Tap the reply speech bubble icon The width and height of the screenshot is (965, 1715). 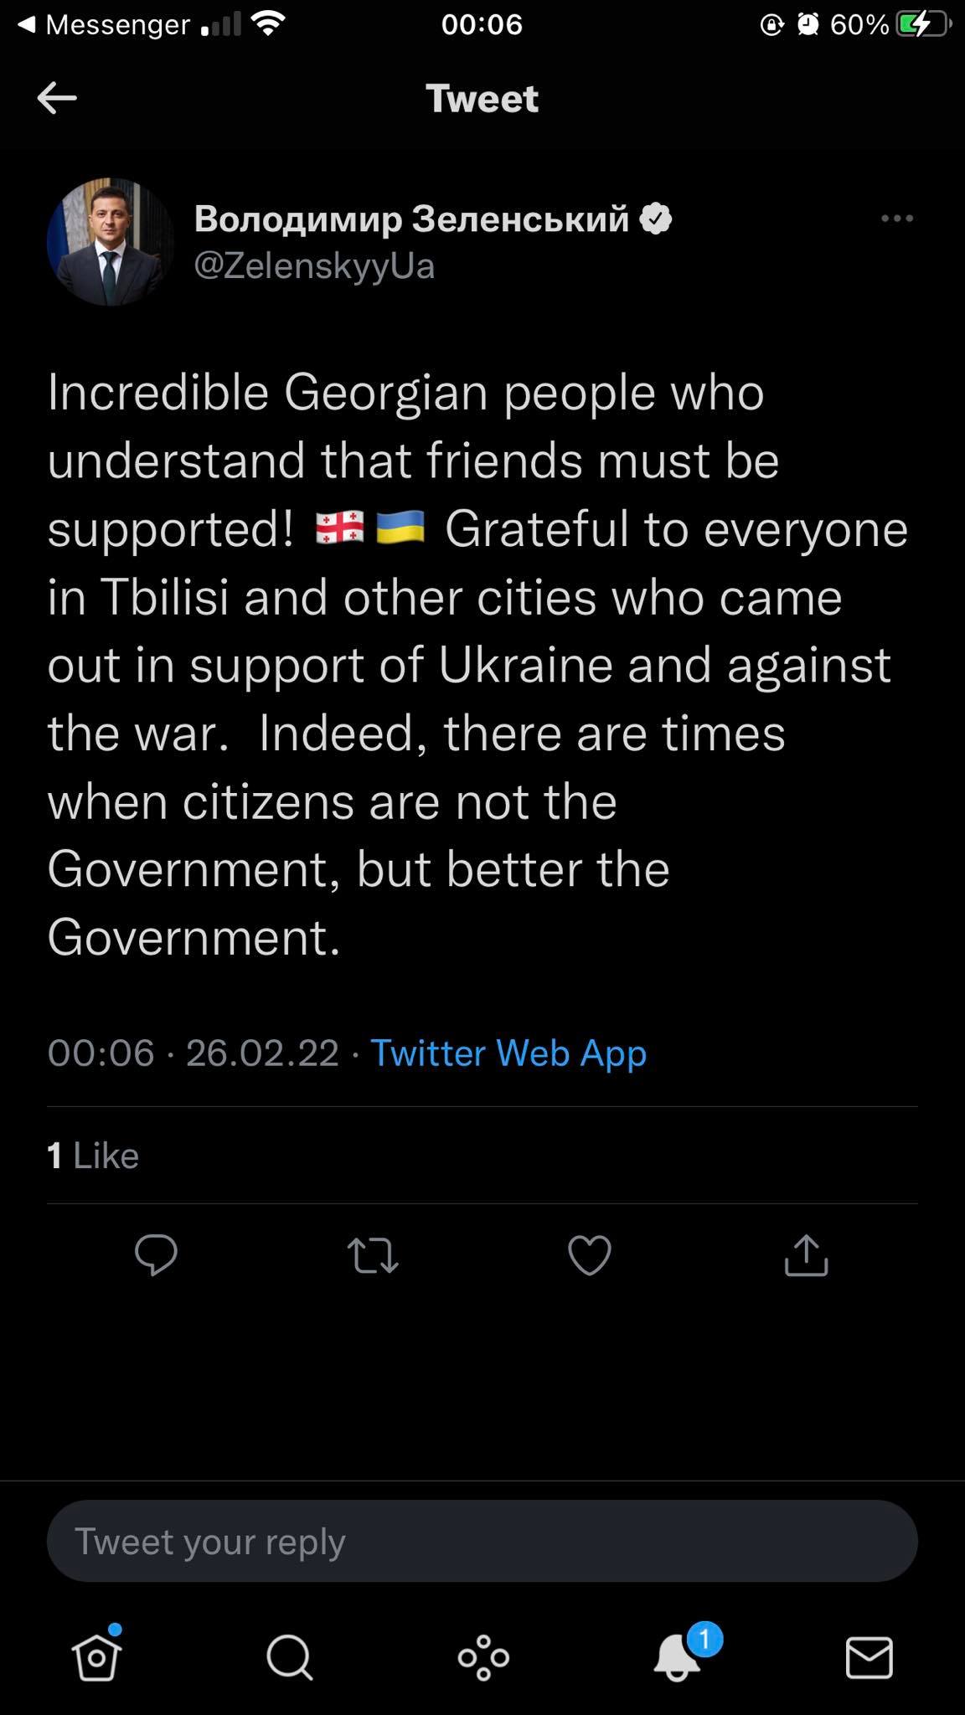[x=156, y=1255]
